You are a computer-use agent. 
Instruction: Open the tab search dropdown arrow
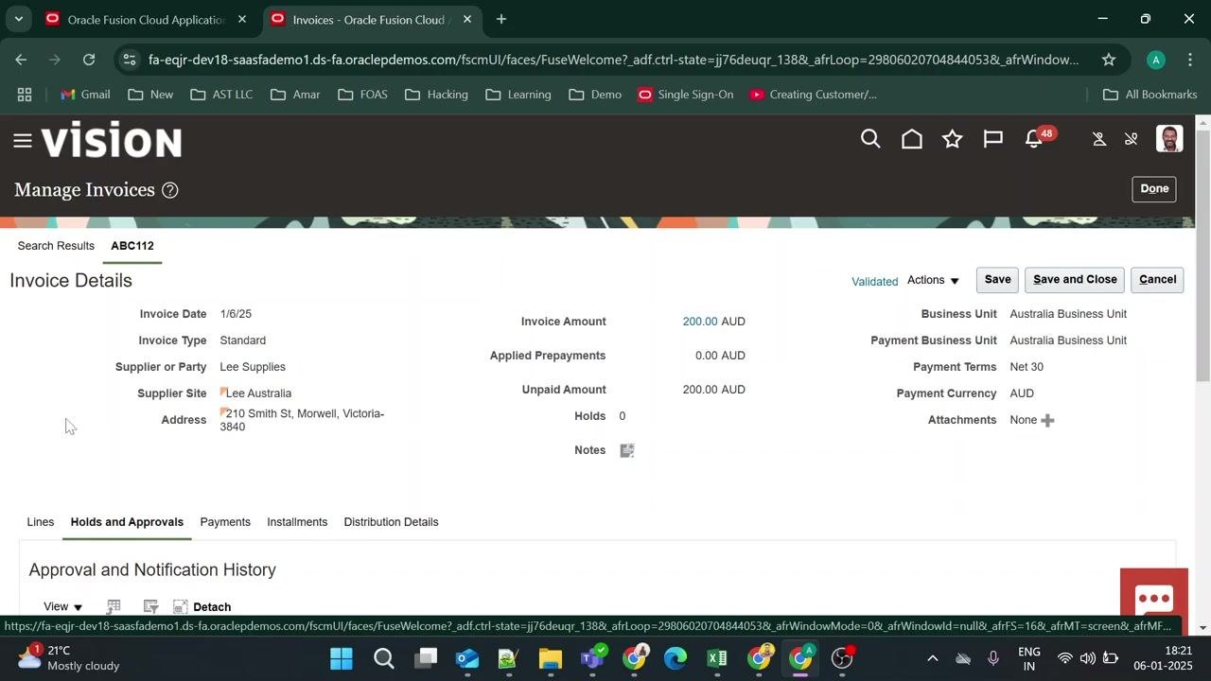(x=18, y=19)
